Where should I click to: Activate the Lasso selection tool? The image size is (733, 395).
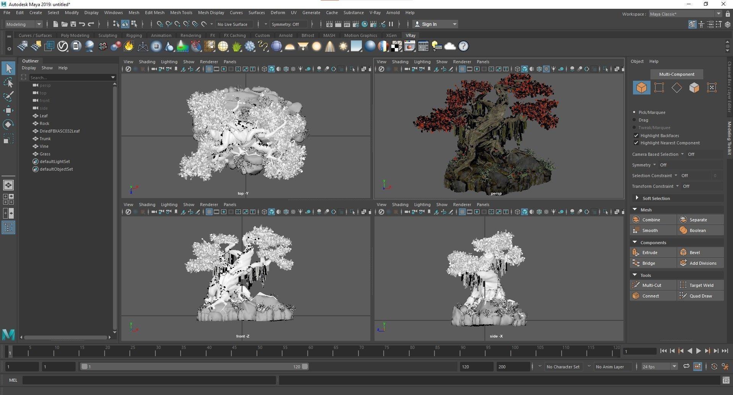8,83
